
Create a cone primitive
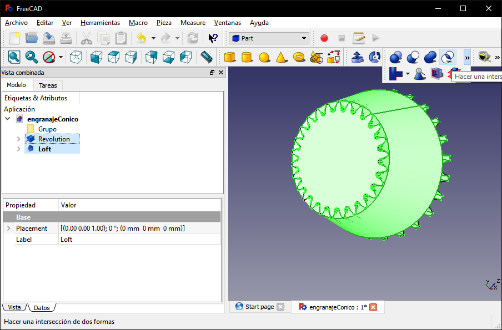coord(282,57)
